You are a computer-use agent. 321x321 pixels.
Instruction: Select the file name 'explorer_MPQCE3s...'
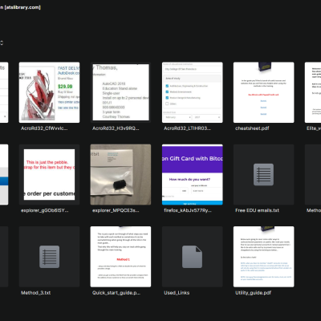tap(116, 210)
